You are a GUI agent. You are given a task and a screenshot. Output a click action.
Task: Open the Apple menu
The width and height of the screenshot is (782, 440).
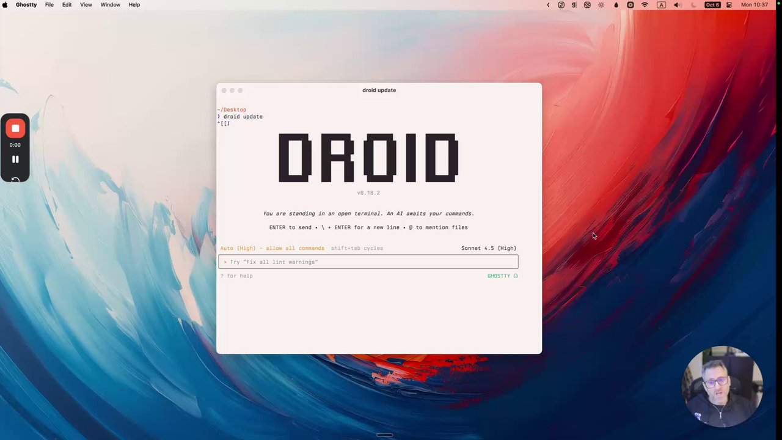tap(5, 5)
